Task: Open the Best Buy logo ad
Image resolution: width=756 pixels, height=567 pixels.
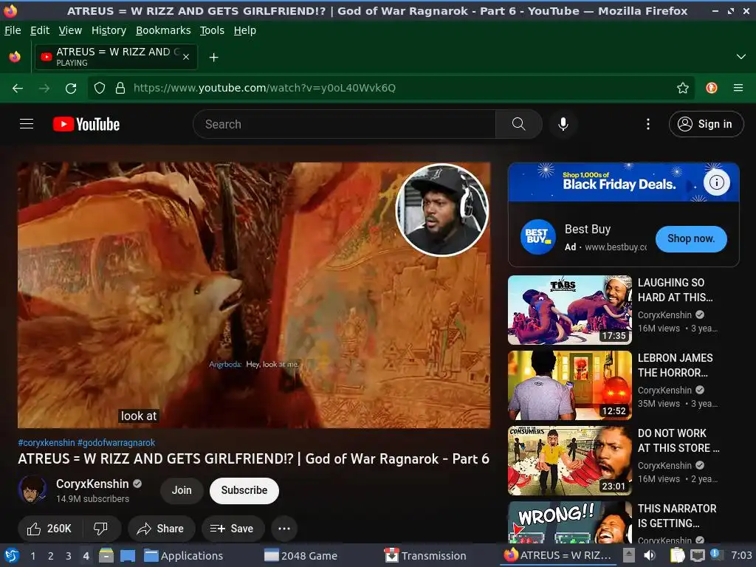Action: coord(537,236)
